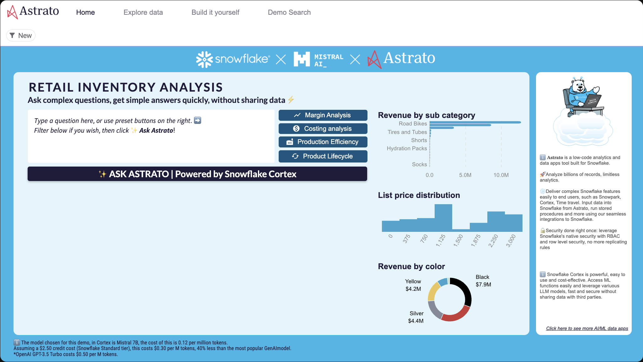Click the 3,000 axis label on the histogram

(511, 241)
